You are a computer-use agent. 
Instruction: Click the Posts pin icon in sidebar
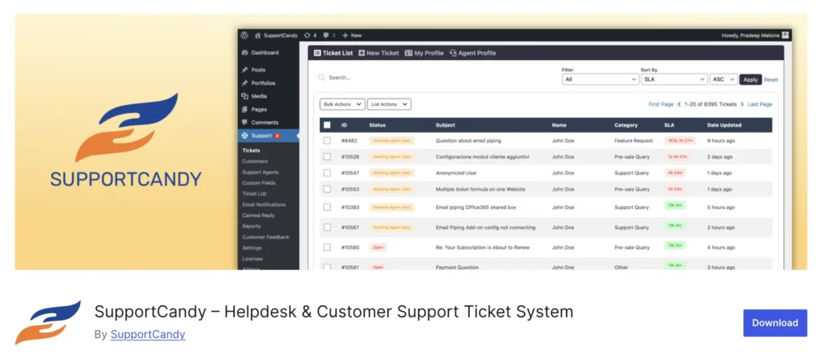[245, 70]
